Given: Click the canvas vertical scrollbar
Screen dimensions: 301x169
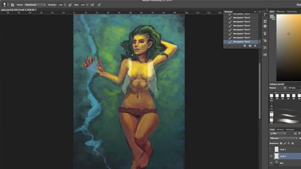Looking at the screenshot, I should point(260,90).
